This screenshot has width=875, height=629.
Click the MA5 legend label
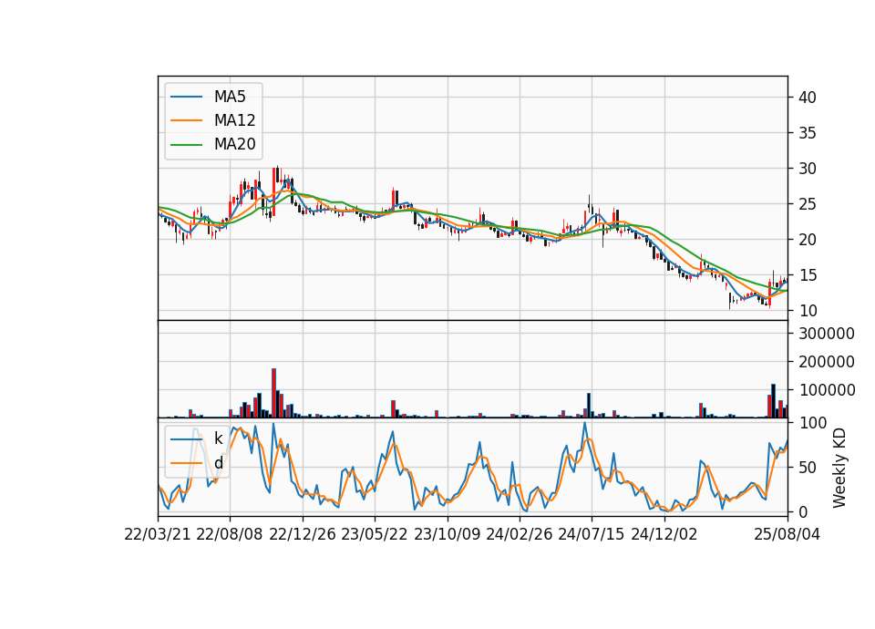point(230,97)
